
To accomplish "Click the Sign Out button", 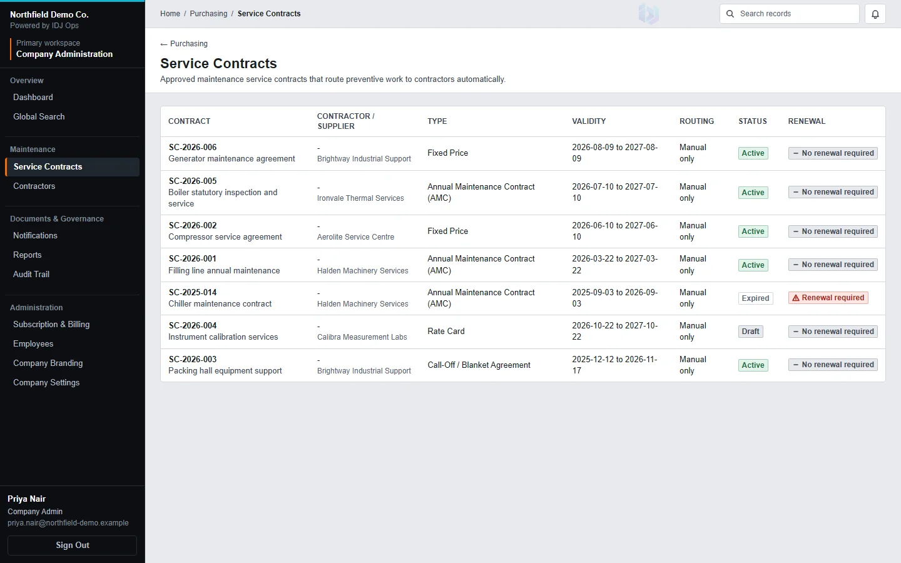I will [72, 545].
